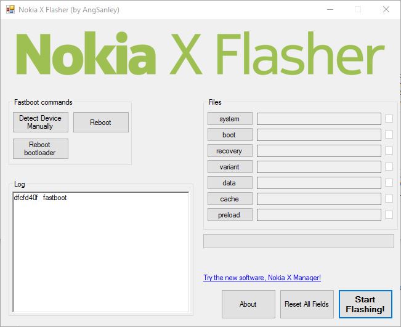The image size is (401, 327).
Task: Click Reset All Fields
Action: 307,304
